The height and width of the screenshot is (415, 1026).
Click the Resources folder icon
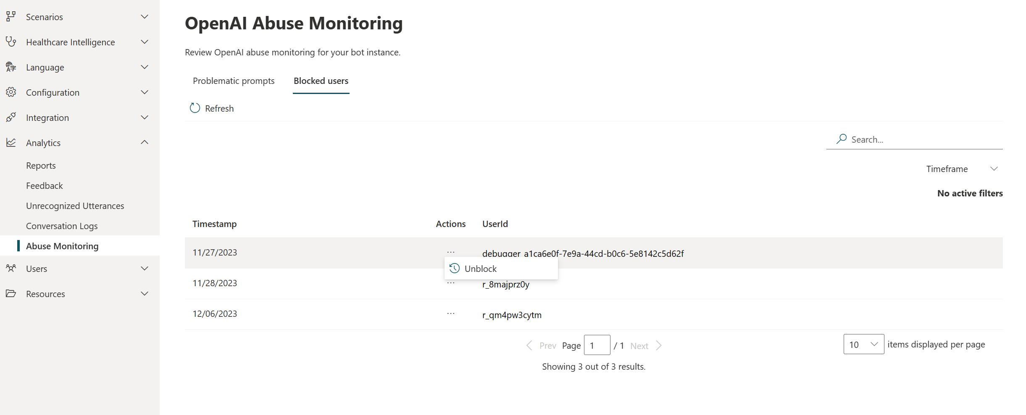click(x=11, y=293)
